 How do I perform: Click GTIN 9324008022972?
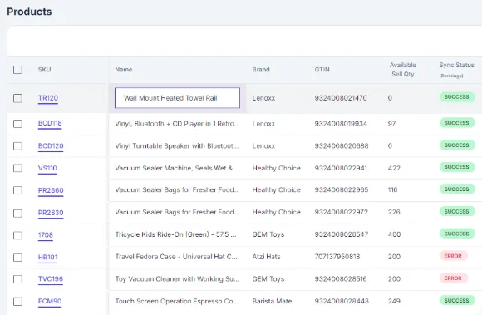point(341,212)
